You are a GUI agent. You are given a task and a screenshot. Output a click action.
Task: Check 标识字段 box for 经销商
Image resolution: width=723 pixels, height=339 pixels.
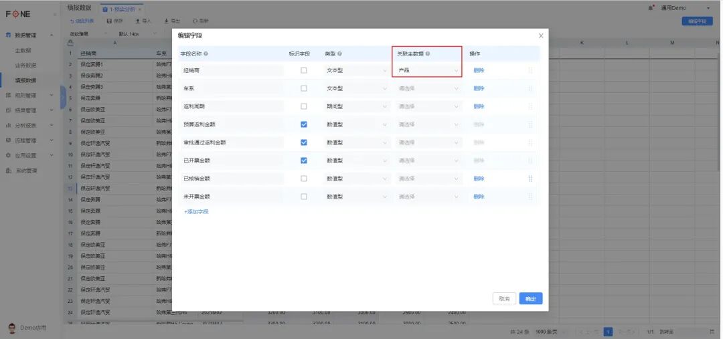pos(303,70)
